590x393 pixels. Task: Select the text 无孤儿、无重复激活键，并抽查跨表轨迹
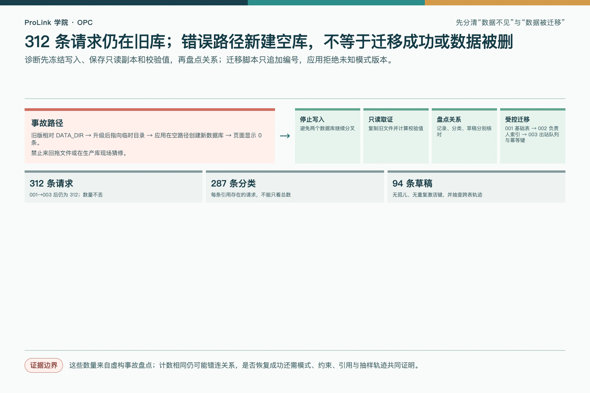437,195
